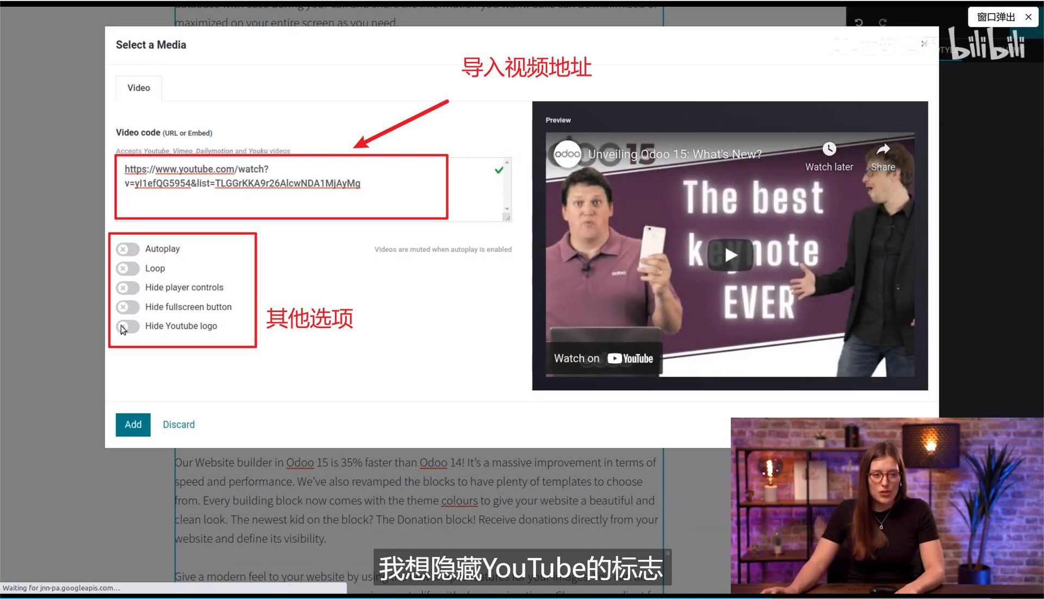Click the Odoo channel avatar icon

[567, 154]
